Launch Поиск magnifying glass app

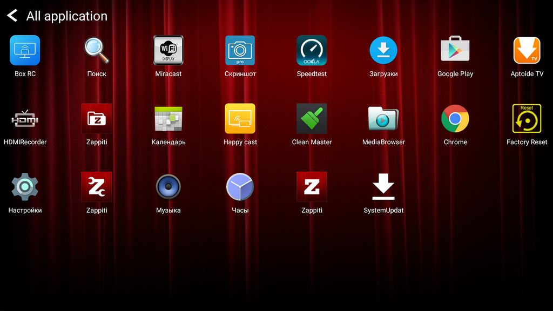tap(97, 50)
